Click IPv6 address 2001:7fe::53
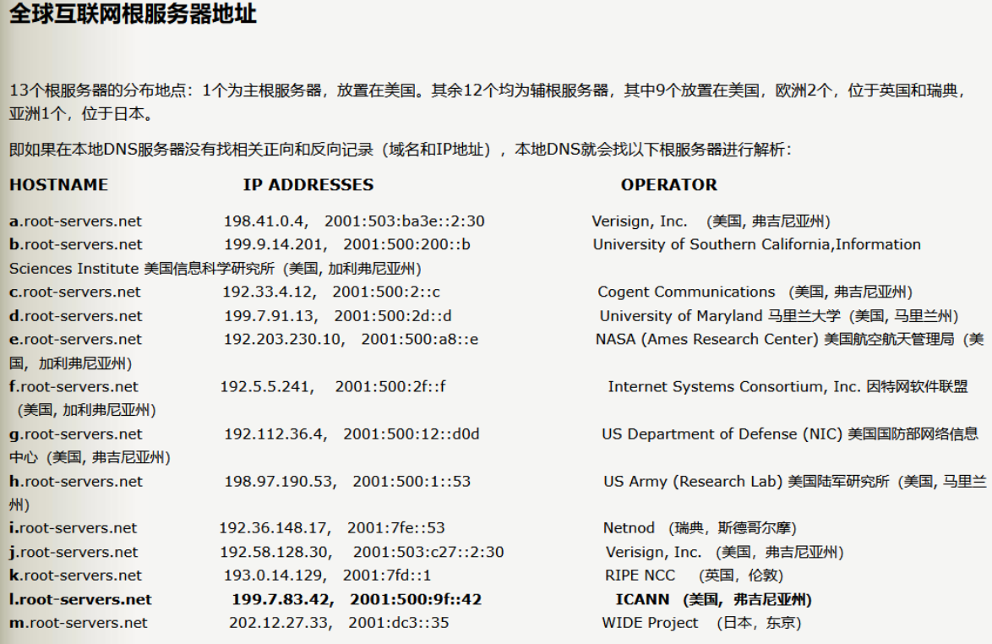The image size is (992, 644). click(396, 528)
